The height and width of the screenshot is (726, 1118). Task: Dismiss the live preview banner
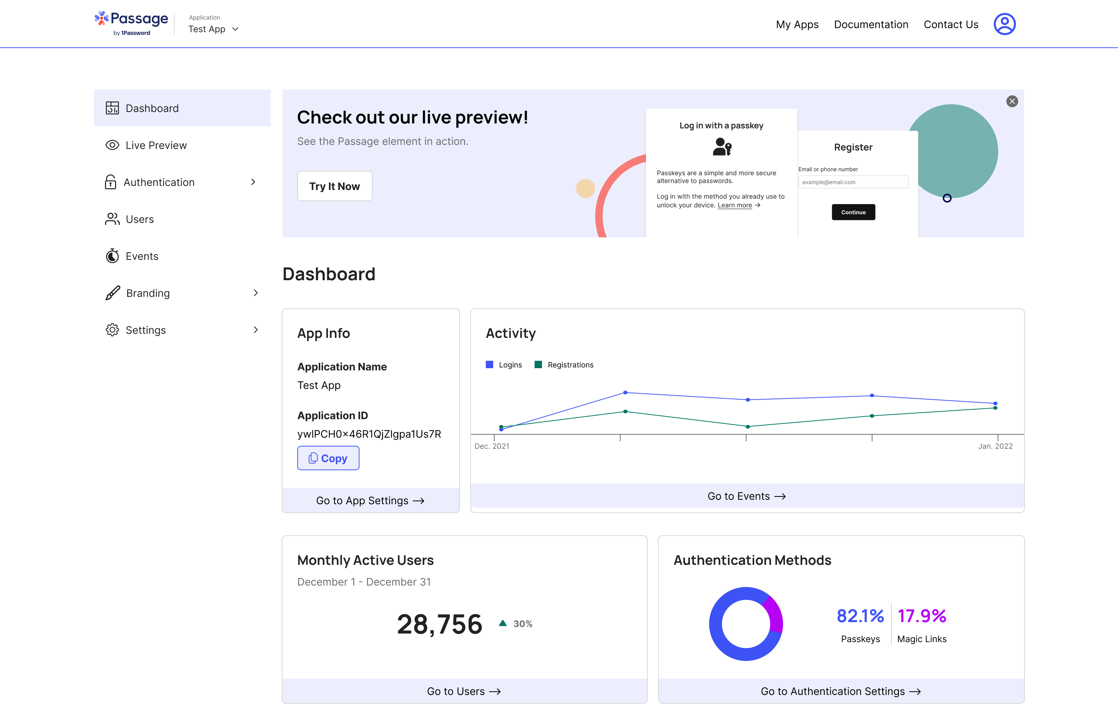(x=1012, y=101)
